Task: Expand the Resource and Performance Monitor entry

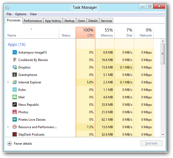Action: 8,127
